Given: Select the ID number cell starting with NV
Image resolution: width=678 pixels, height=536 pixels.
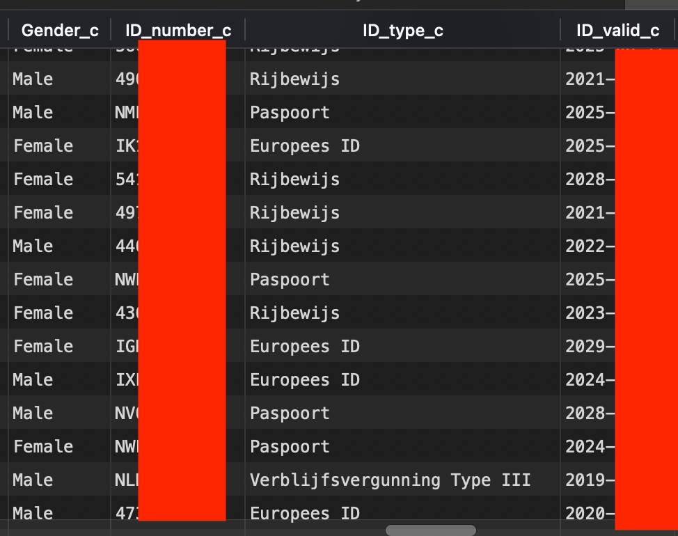Looking at the screenshot, I should (x=127, y=413).
